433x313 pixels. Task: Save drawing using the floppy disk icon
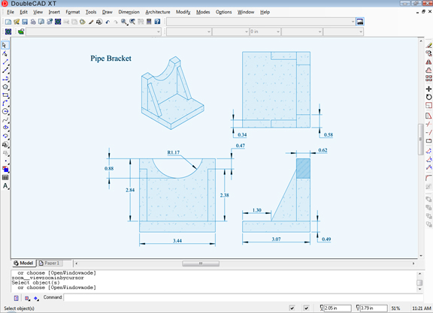(x=25, y=22)
